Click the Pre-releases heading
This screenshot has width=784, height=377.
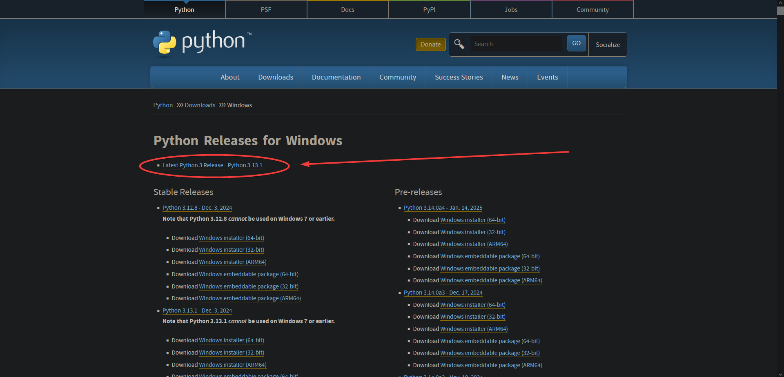tap(418, 192)
